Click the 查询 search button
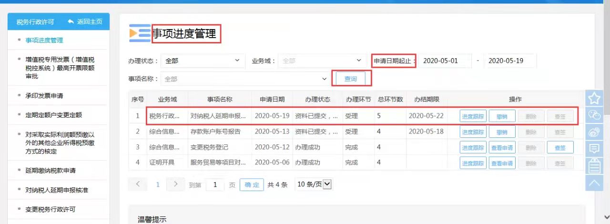The height and width of the screenshot is (224, 610). click(x=350, y=79)
